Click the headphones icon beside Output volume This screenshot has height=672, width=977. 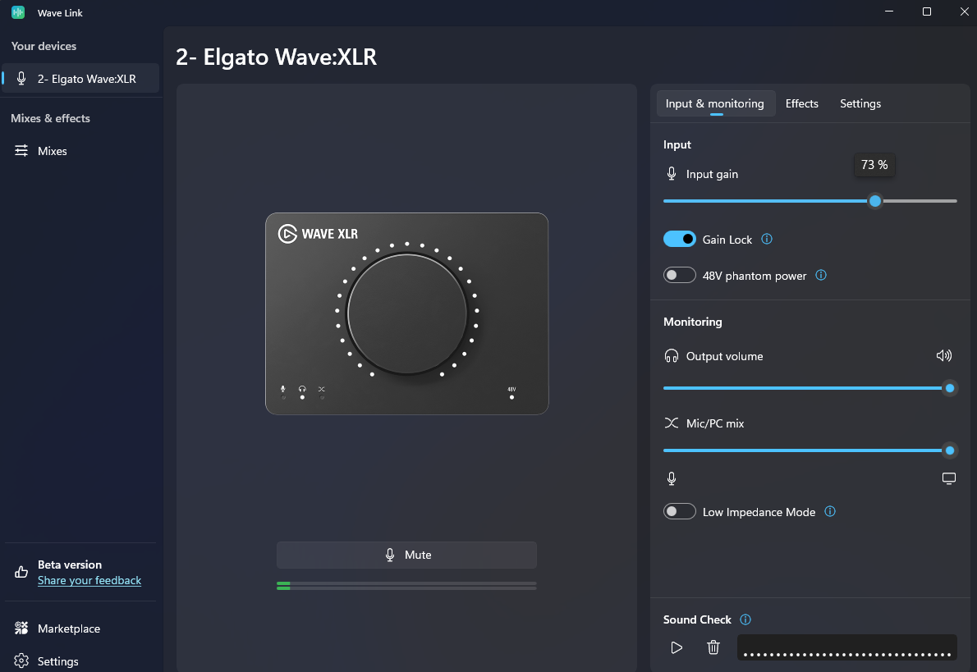click(671, 355)
